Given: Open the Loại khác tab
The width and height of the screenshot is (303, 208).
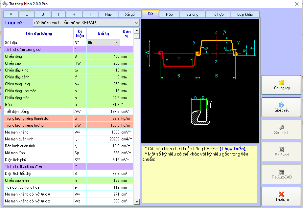Looking at the screenshot, I should pos(245,14).
